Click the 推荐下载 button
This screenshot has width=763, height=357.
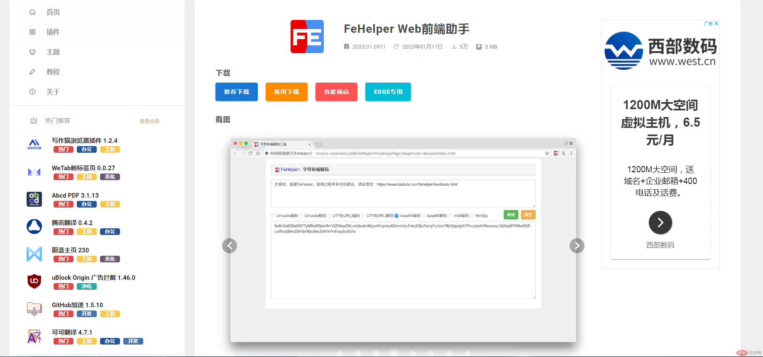point(237,92)
